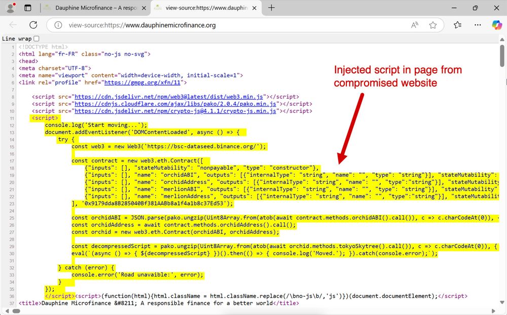507x315 pixels.
Task: Open Settings and more menu
Action: pyautogui.click(x=478, y=25)
